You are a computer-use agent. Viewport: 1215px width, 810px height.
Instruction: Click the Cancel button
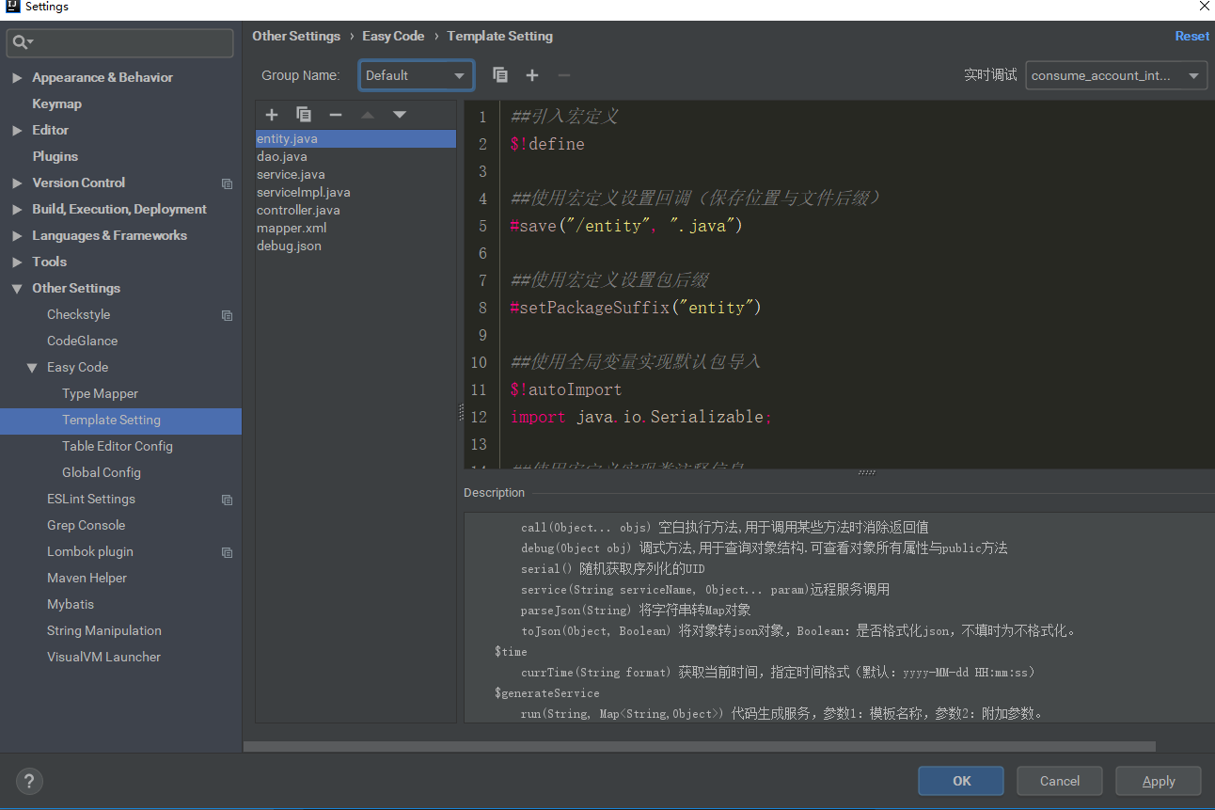pyautogui.click(x=1060, y=781)
